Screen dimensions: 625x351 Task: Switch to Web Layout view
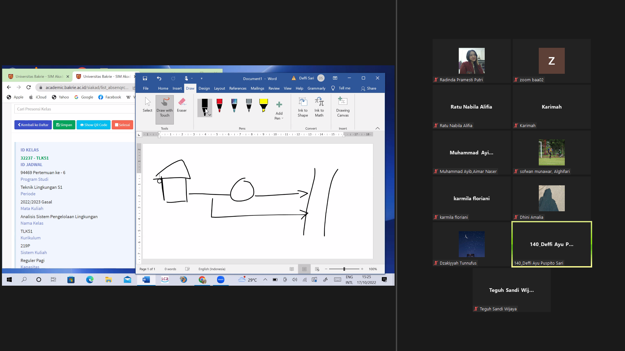click(317, 269)
